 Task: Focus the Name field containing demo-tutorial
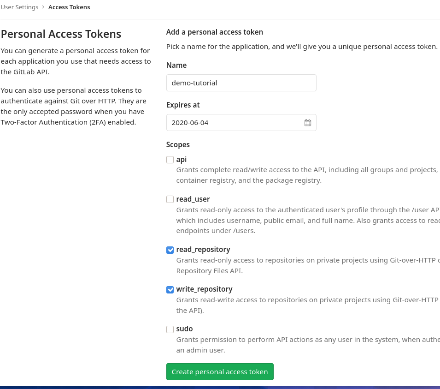pyautogui.click(x=241, y=83)
